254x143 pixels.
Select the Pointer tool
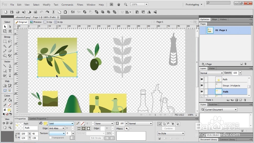tap(5, 26)
